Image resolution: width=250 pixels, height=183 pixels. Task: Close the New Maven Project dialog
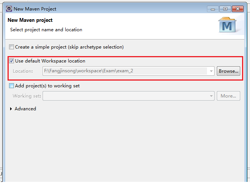click(238, 9)
